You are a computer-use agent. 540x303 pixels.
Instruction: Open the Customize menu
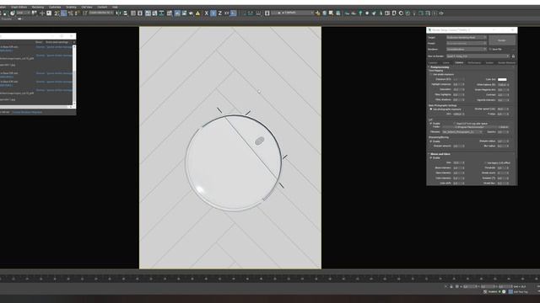(x=55, y=7)
